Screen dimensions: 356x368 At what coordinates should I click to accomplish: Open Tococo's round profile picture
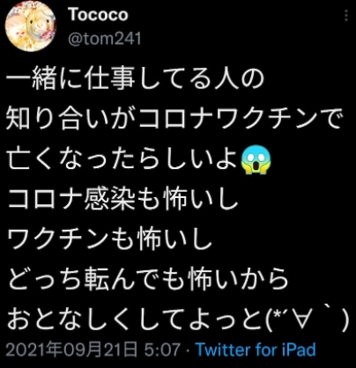31,26
